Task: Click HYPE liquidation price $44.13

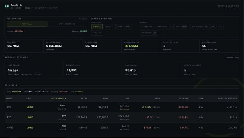Action: coord(125,126)
